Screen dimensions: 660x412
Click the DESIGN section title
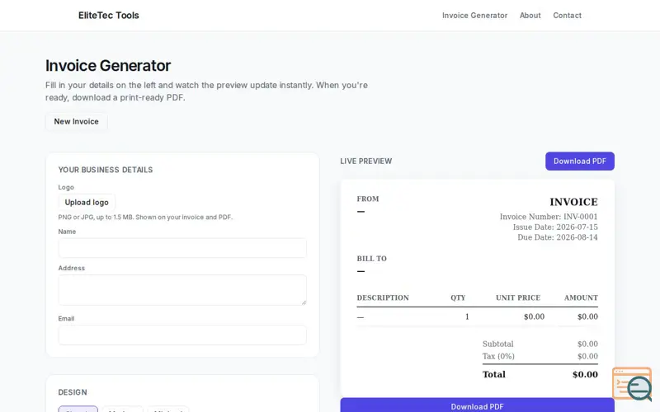pyautogui.click(x=73, y=392)
